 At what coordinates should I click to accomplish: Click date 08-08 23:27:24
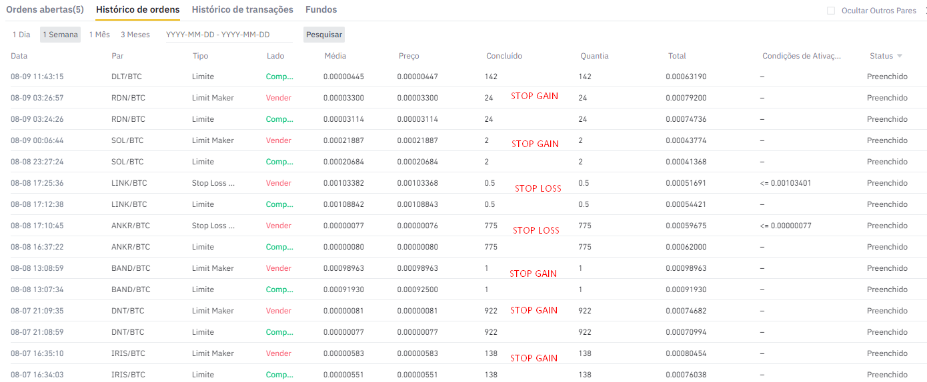tap(37, 162)
